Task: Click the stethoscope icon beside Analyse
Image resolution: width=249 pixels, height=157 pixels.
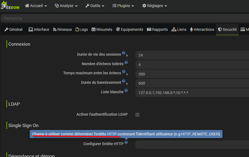Action: click(57, 6)
